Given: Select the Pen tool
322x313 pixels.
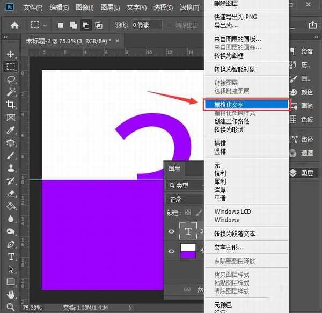Looking at the screenshot, I should tap(11, 244).
